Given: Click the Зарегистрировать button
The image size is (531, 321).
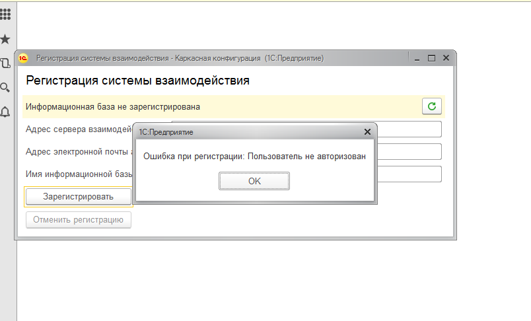Looking at the screenshot, I should click(x=78, y=197).
